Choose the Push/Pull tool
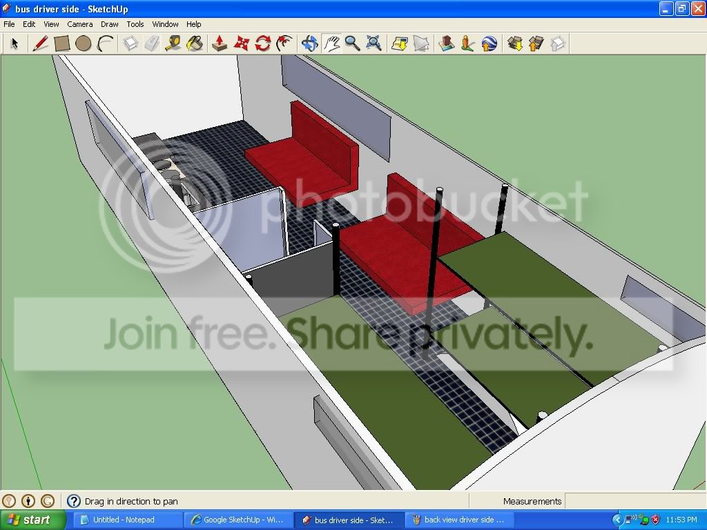Viewport: 707px width, 530px height. pyautogui.click(x=220, y=43)
